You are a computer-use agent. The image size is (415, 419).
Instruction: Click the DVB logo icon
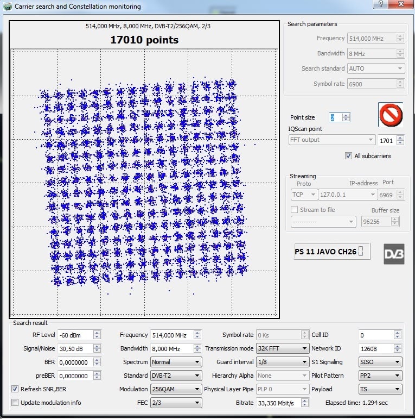tap(394, 253)
